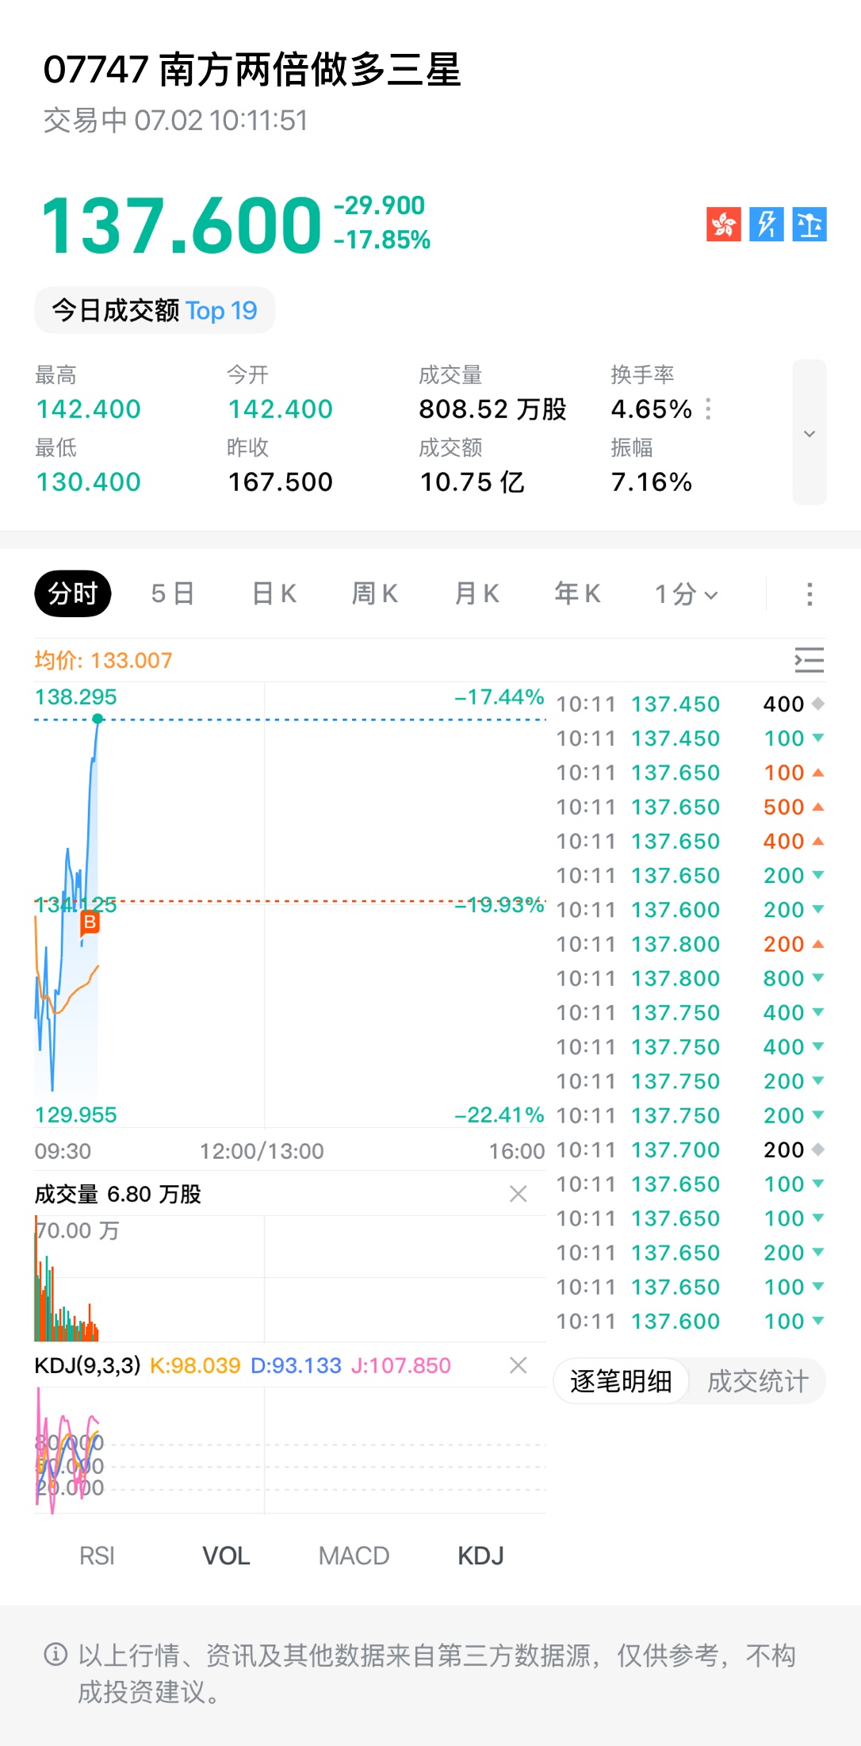861x1746 pixels.
Task: Expand the quote details chevron
Action: [809, 432]
